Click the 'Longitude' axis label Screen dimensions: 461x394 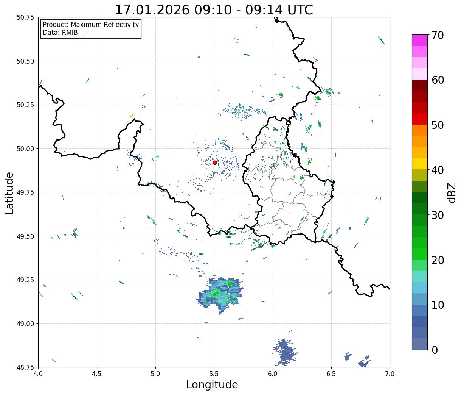[x=212, y=385]
